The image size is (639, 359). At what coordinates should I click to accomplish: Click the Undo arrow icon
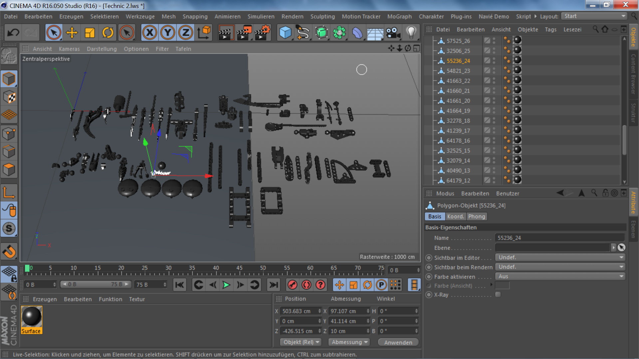[x=13, y=33]
